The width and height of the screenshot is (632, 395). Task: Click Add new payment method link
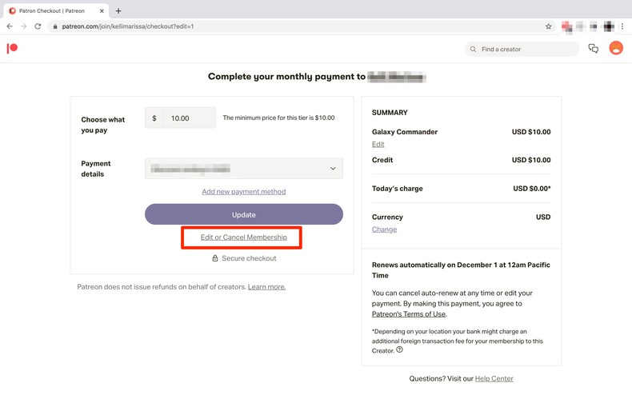click(x=243, y=192)
